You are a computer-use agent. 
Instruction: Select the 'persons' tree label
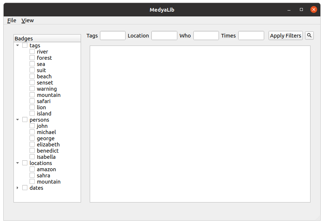39,120
